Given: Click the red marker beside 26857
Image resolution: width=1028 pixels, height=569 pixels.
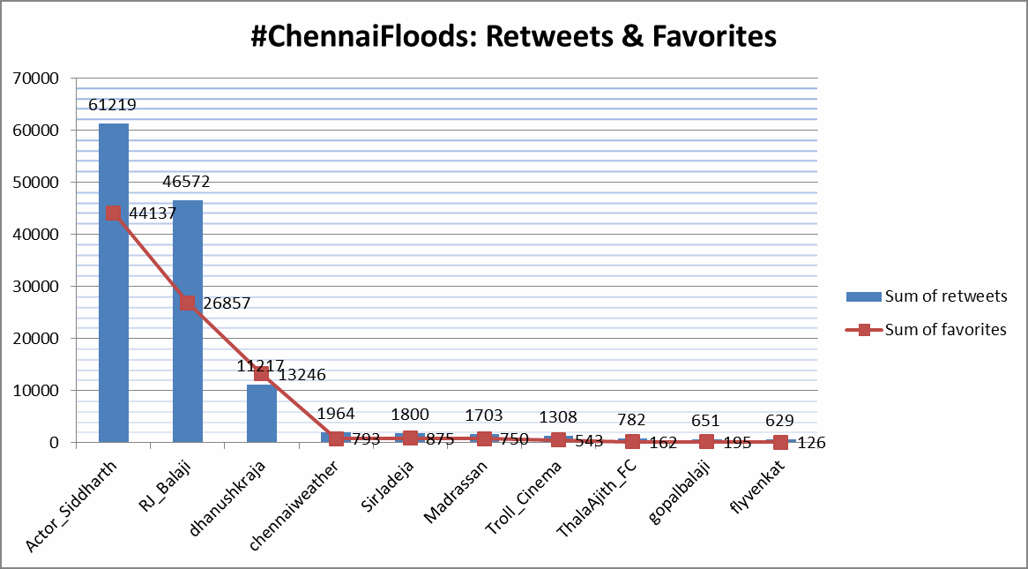Looking at the screenshot, I should 188,303.
